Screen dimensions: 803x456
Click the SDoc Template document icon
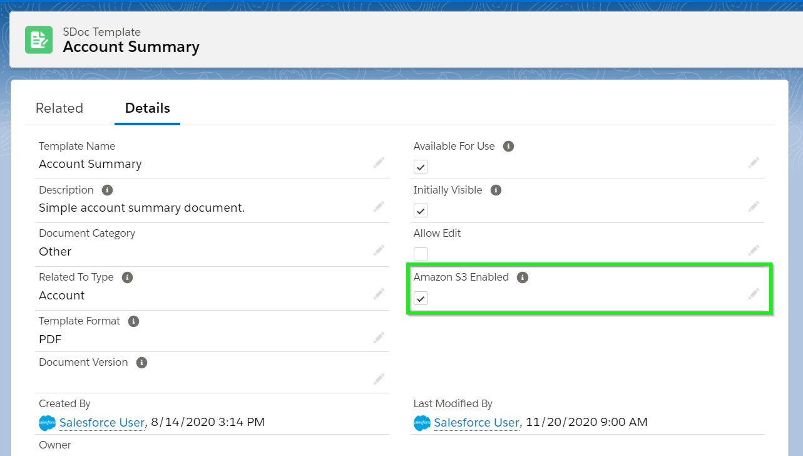point(39,39)
